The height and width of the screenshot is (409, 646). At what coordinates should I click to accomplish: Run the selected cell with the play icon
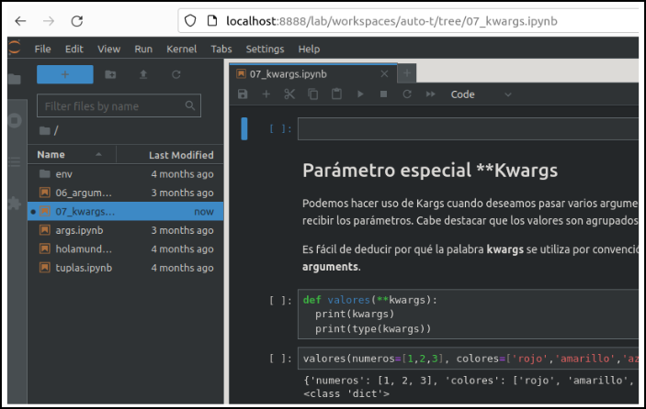360,94
